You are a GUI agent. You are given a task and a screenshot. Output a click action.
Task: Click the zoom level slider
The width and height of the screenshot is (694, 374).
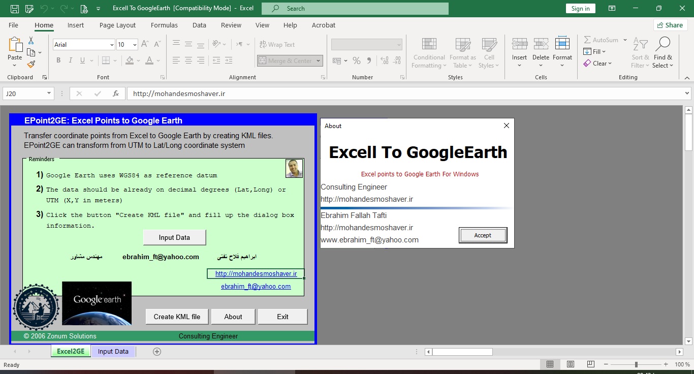coord(636,364)
